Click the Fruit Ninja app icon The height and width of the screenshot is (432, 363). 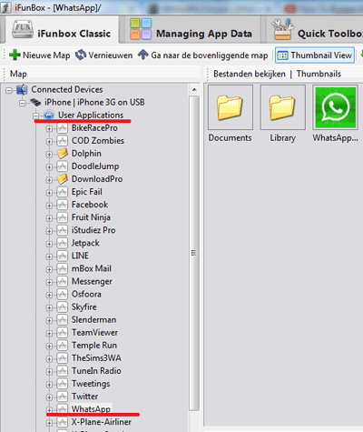62,217
